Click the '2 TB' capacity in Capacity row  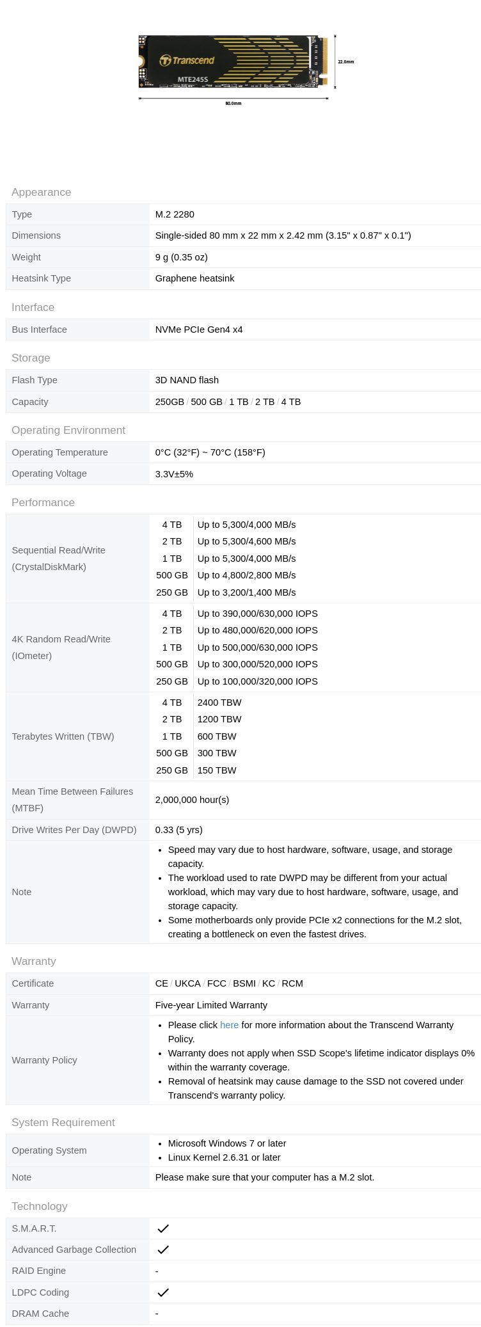tap(265, 402)
